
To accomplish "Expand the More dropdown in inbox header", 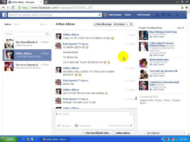I will click(43, 24).
